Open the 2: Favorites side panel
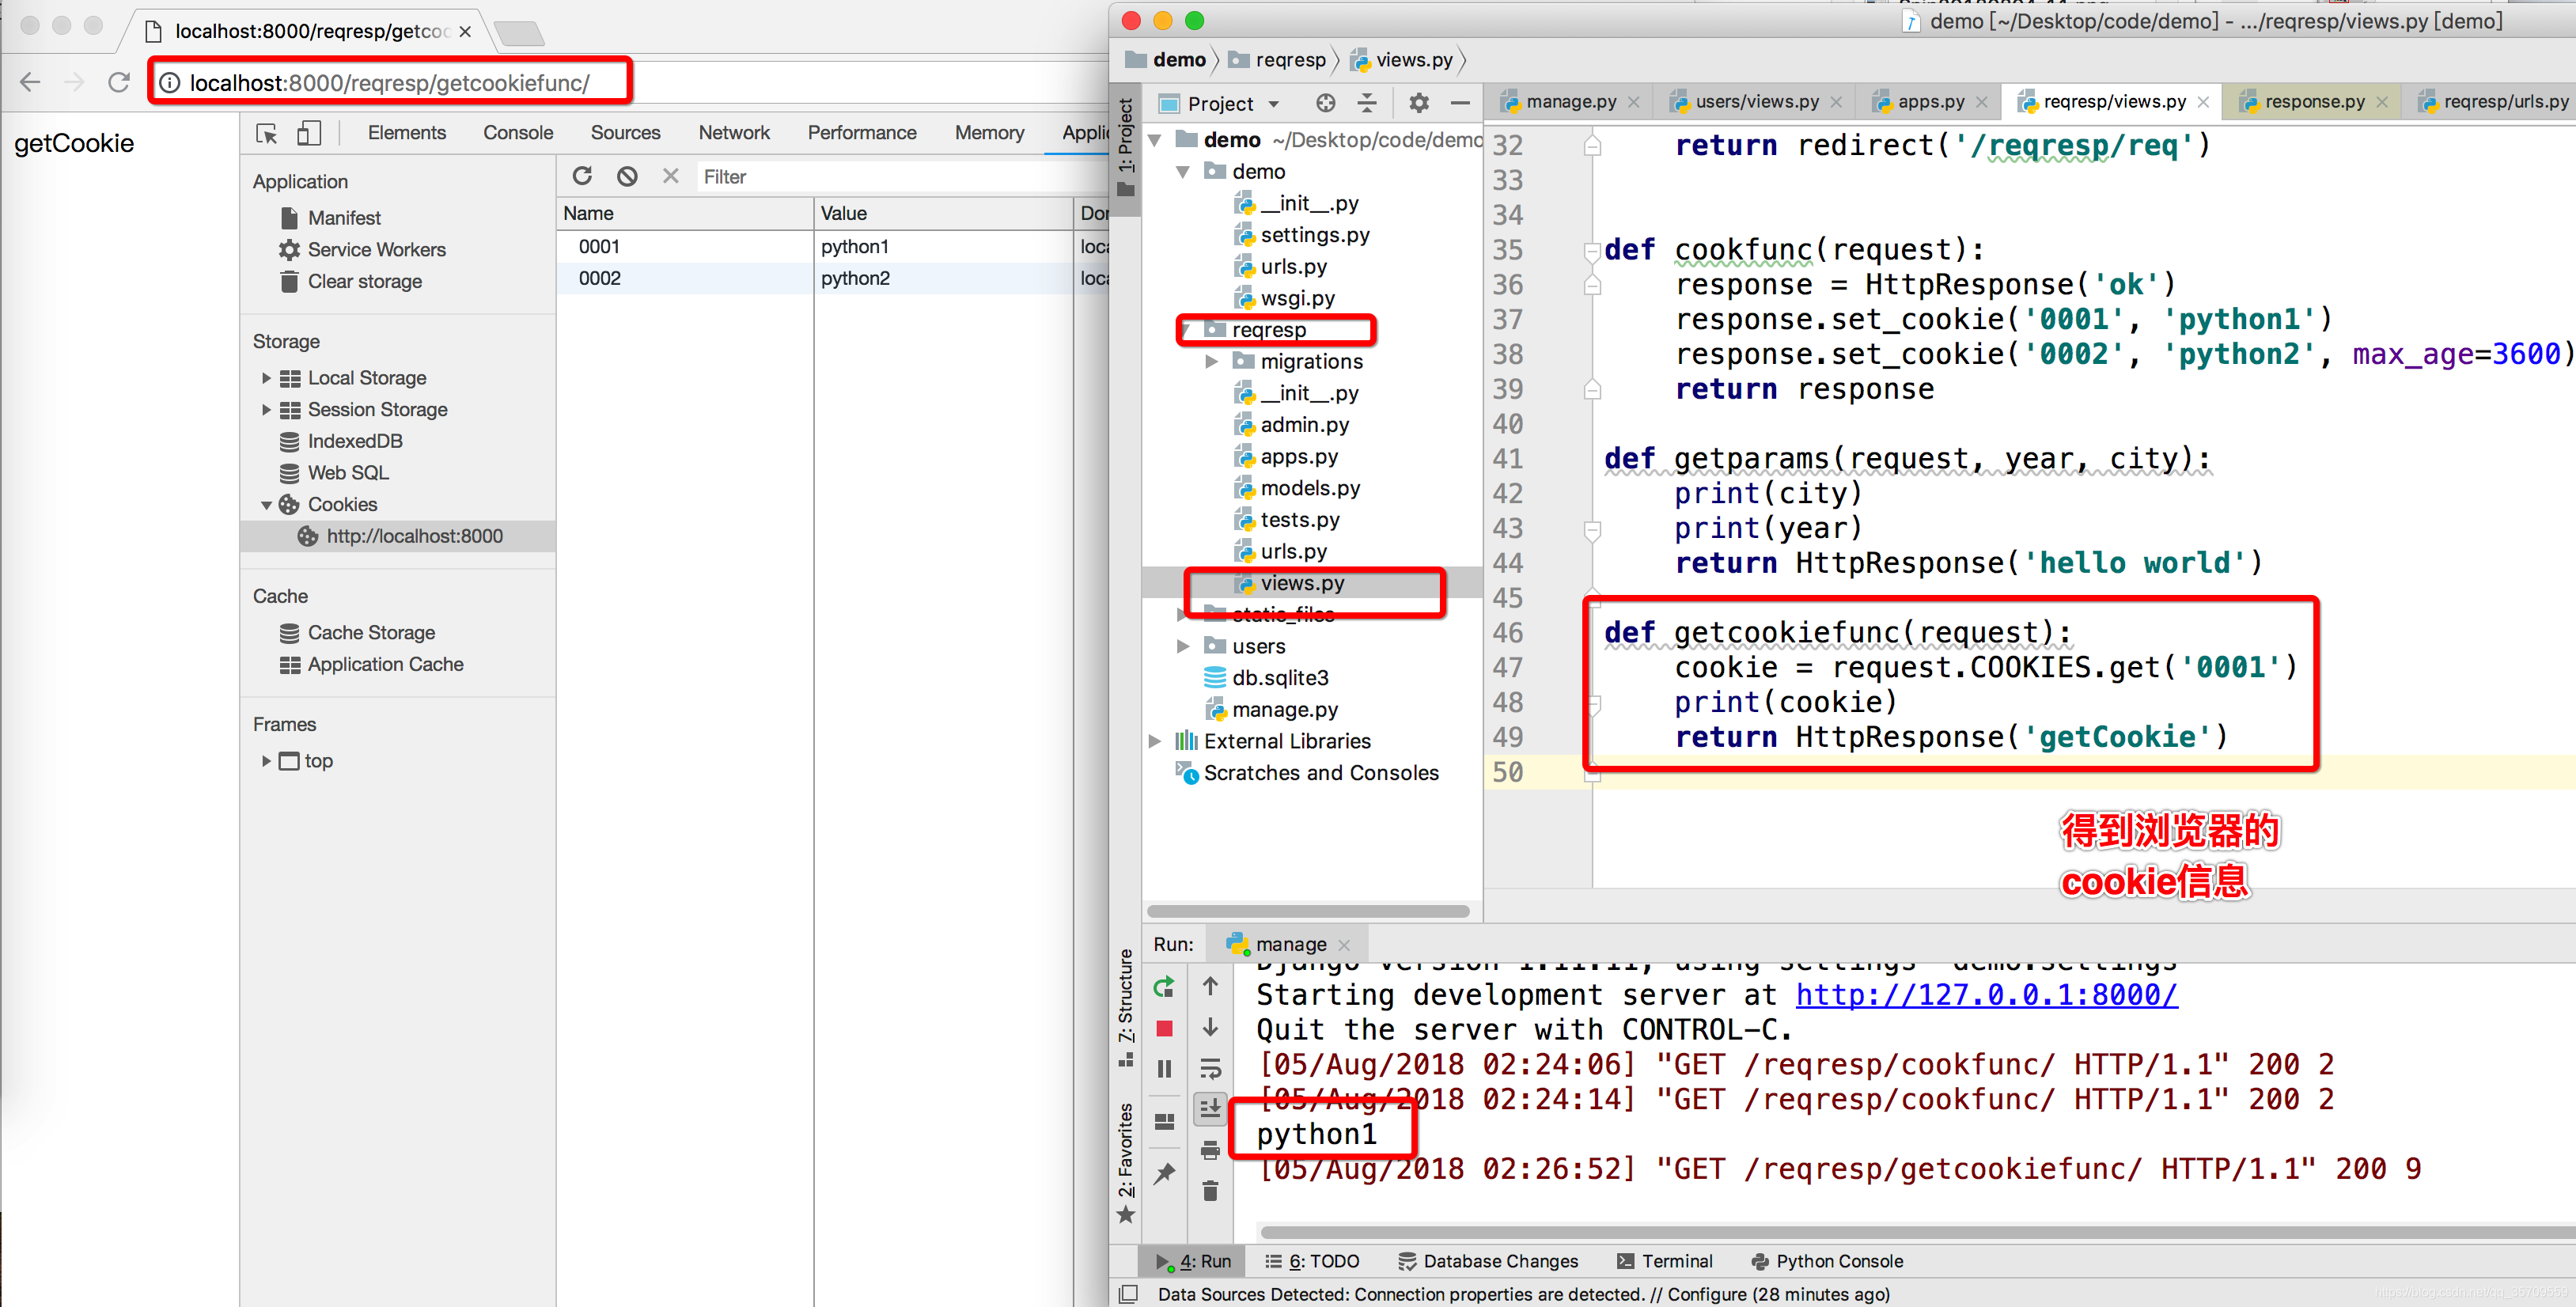Image resolution: width=2576 pixels, height=1307 pixels. click(1126, 1162)
